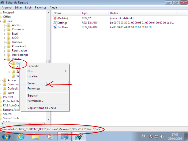Click the REG_SZ type of (Padrão)
The image size is (188, 141).
pyautogui.click(x=86, y=18)
